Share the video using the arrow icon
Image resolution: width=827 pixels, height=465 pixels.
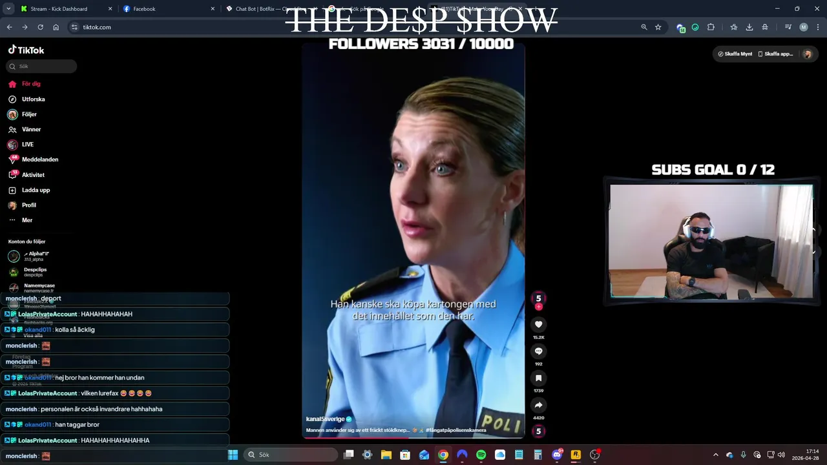coord(538,406)
